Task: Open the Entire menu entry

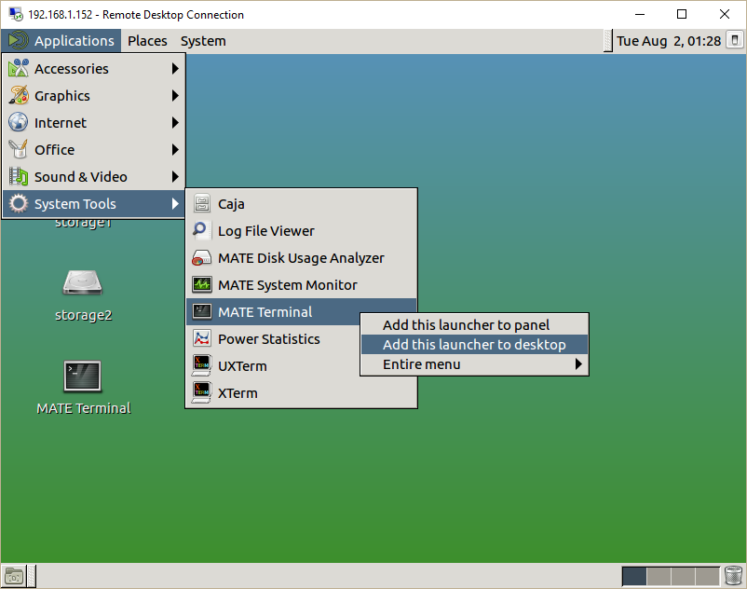Action: coord(474,364)
